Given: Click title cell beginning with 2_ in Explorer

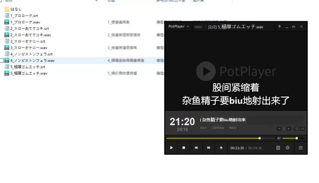Looking at the screenshot, I should [124, 35].
